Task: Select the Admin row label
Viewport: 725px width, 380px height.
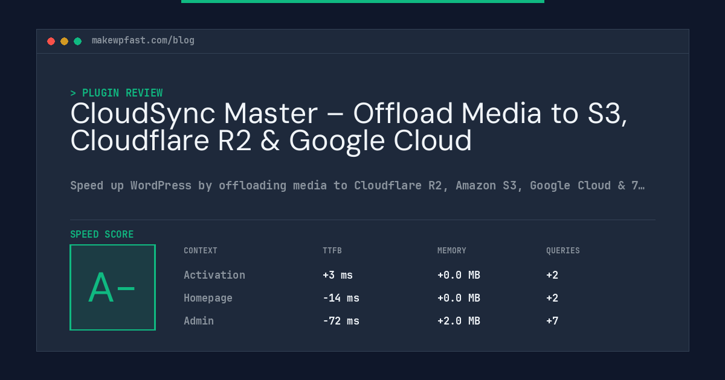Action: tap(199, 321)
